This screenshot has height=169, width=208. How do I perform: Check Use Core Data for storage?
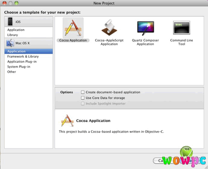pyautogui.click(x=83, y=98)
